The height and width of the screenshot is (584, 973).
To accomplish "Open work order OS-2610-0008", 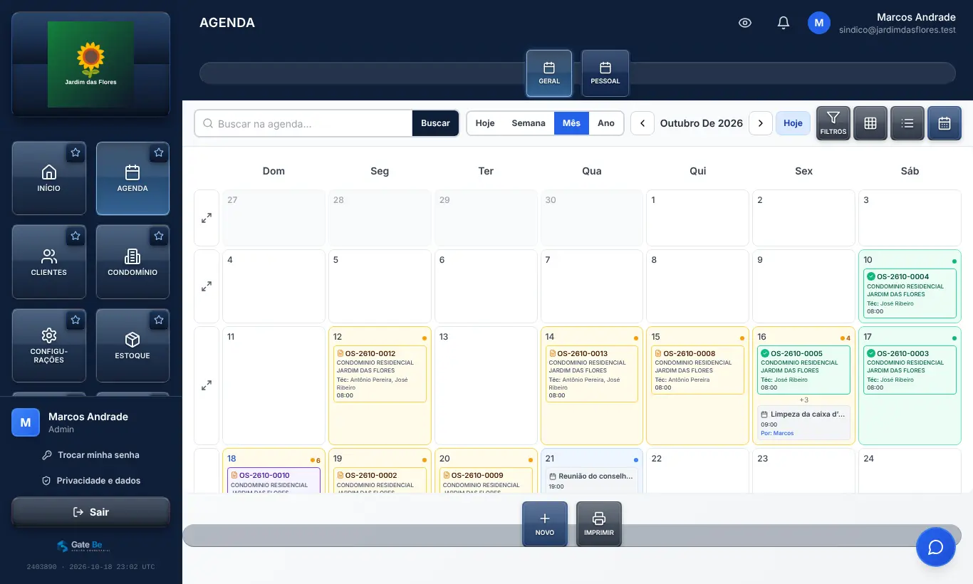I will point(698,370).
